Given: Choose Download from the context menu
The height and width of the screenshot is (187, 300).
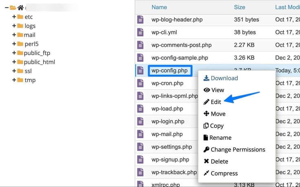Looking at the screenshot, I should click(x=221, y=78).
